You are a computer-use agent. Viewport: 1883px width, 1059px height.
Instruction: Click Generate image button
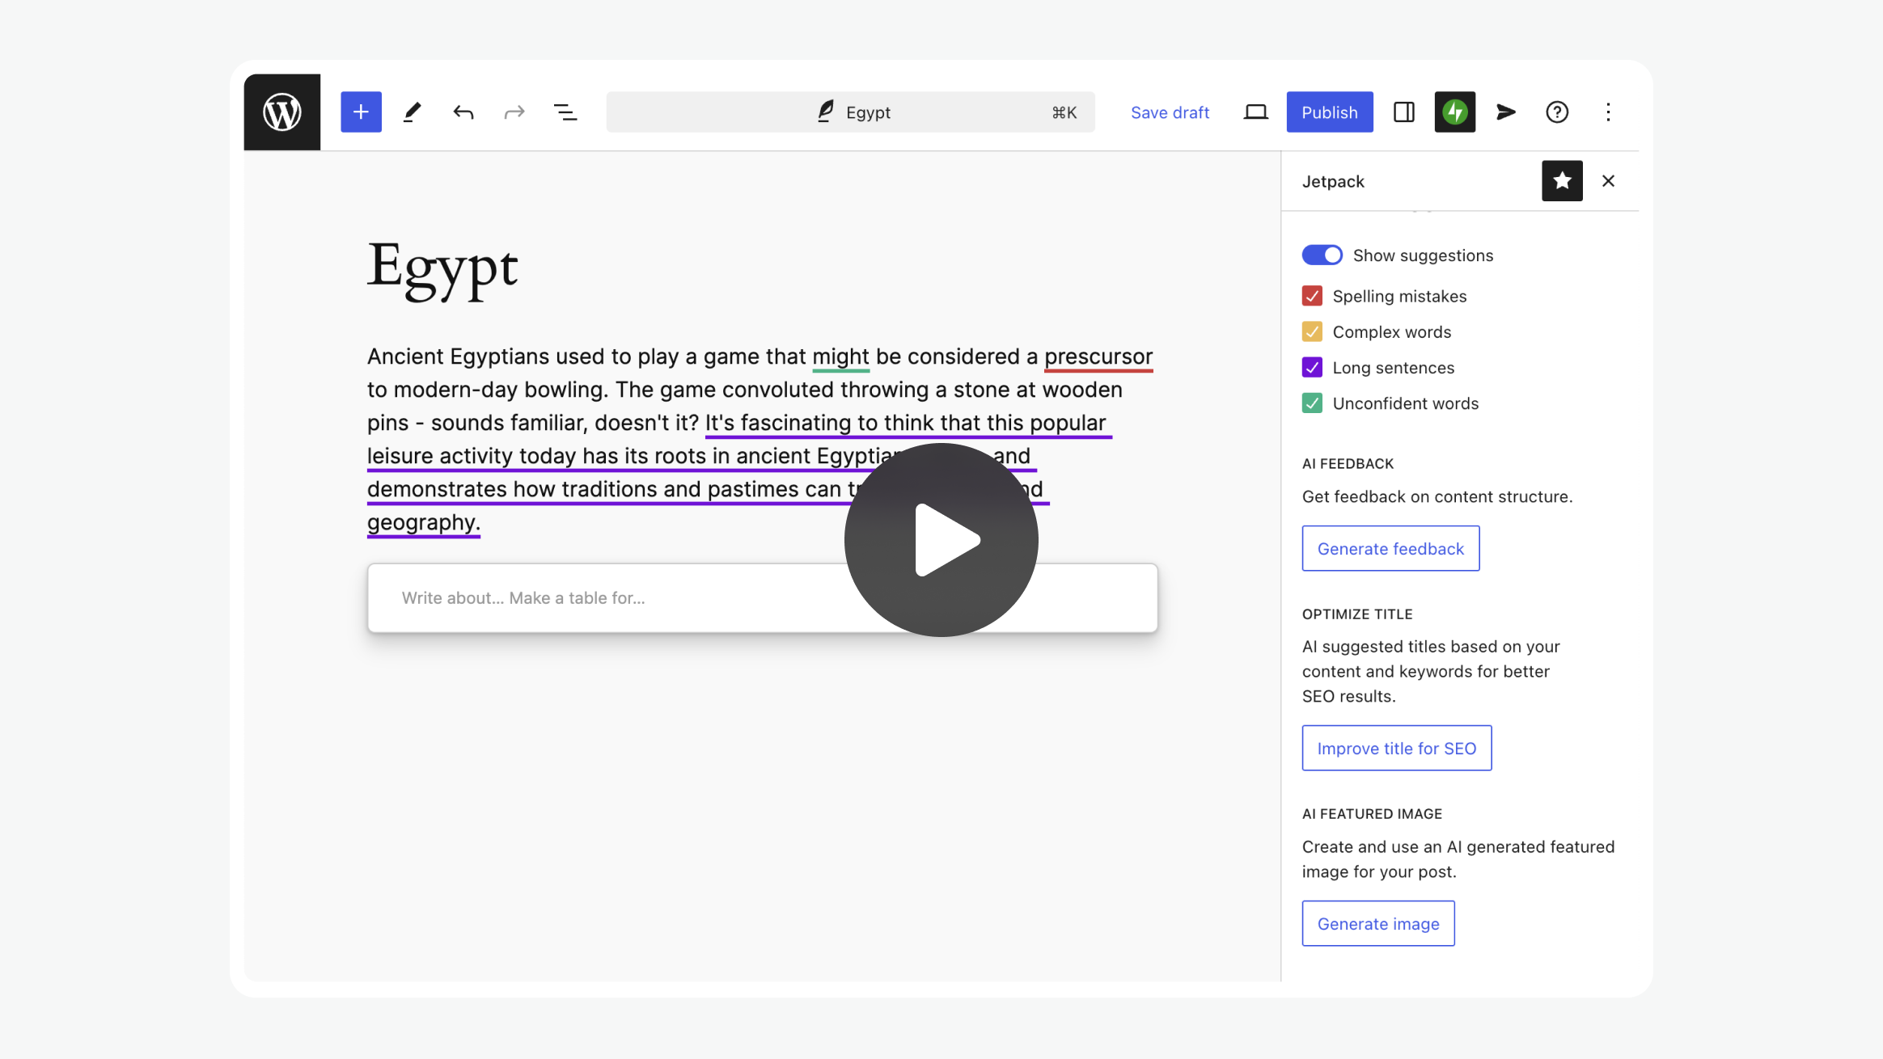pyautogui.click(x=1378, y=923)
